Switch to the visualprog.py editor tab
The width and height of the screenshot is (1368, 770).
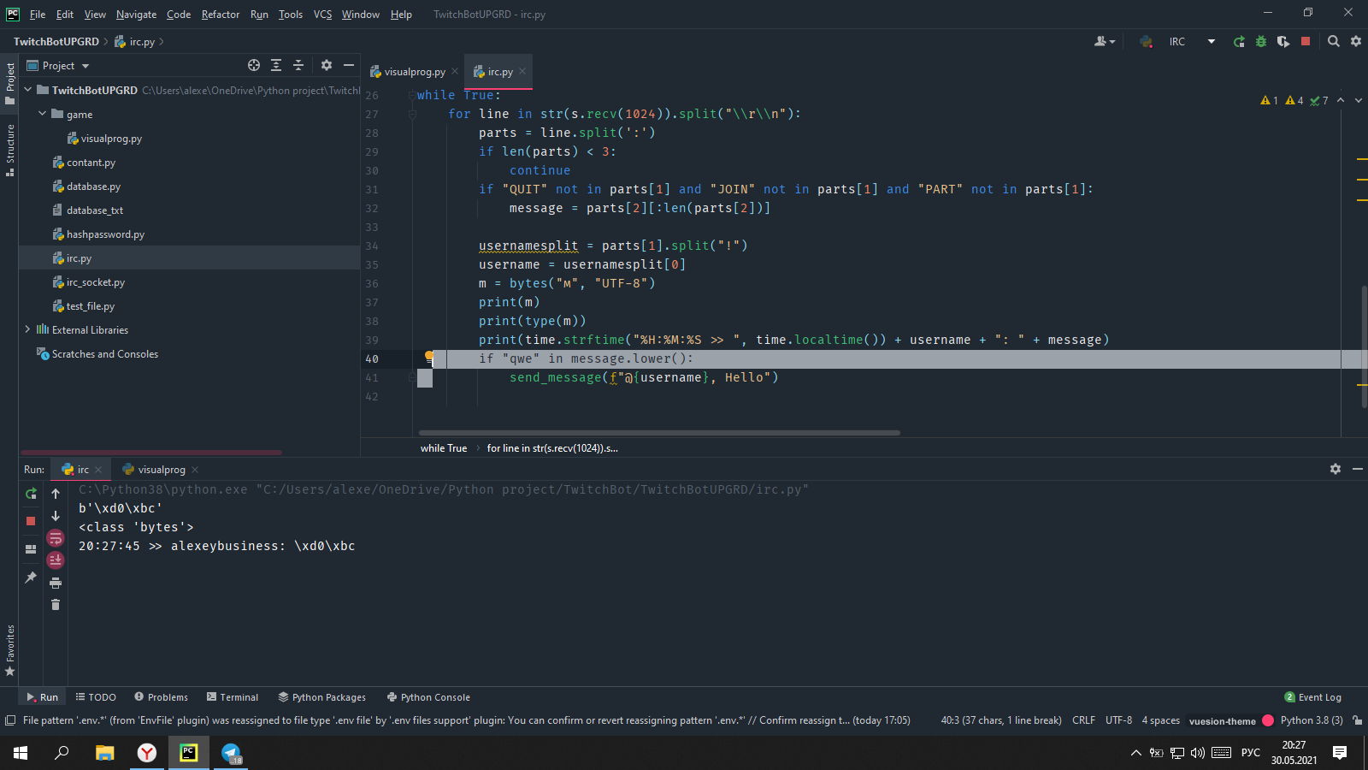414,72
